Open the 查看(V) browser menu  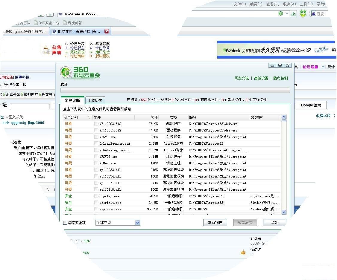click(273, 4)
